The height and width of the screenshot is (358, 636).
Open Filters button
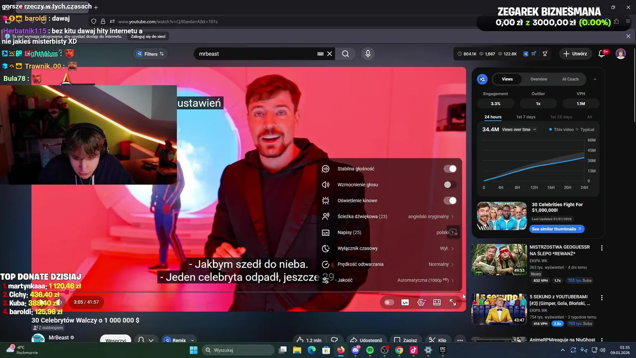[150, 54]
